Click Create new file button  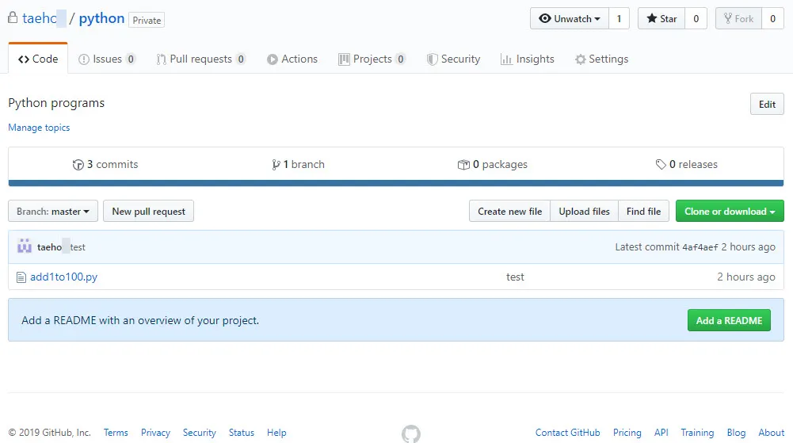[x=510, y=211]
